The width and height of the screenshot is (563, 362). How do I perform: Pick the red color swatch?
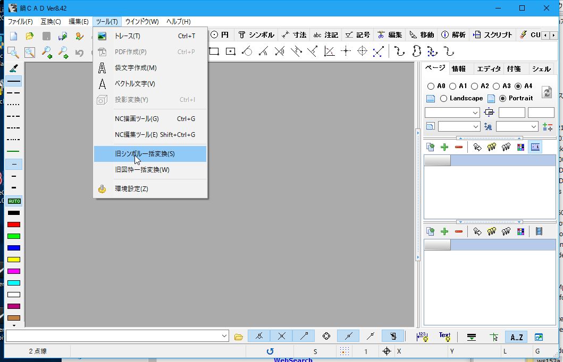14,225
